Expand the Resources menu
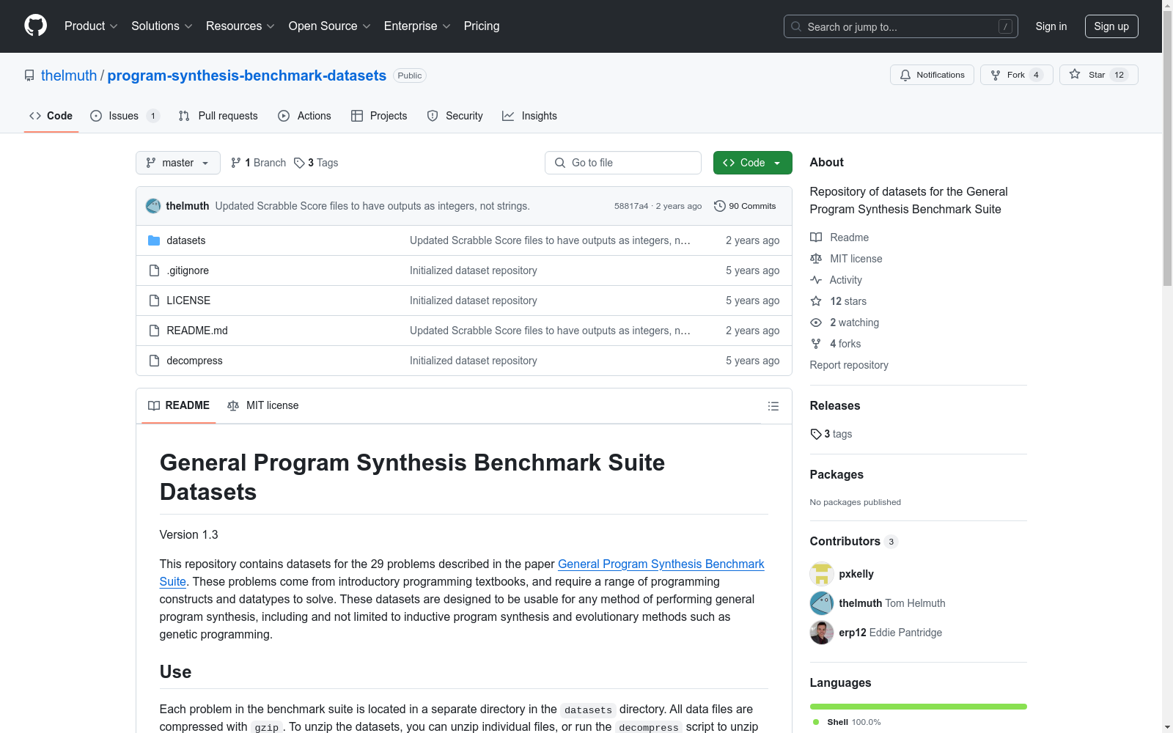This screenshot has width=1173, height=733. pos(240,26)
